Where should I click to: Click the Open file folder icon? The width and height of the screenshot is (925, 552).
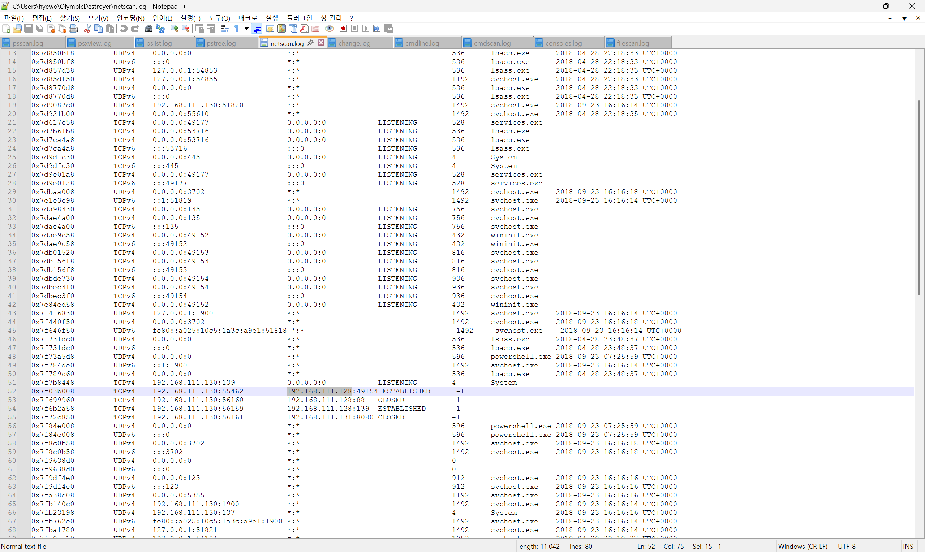point(17,29)
